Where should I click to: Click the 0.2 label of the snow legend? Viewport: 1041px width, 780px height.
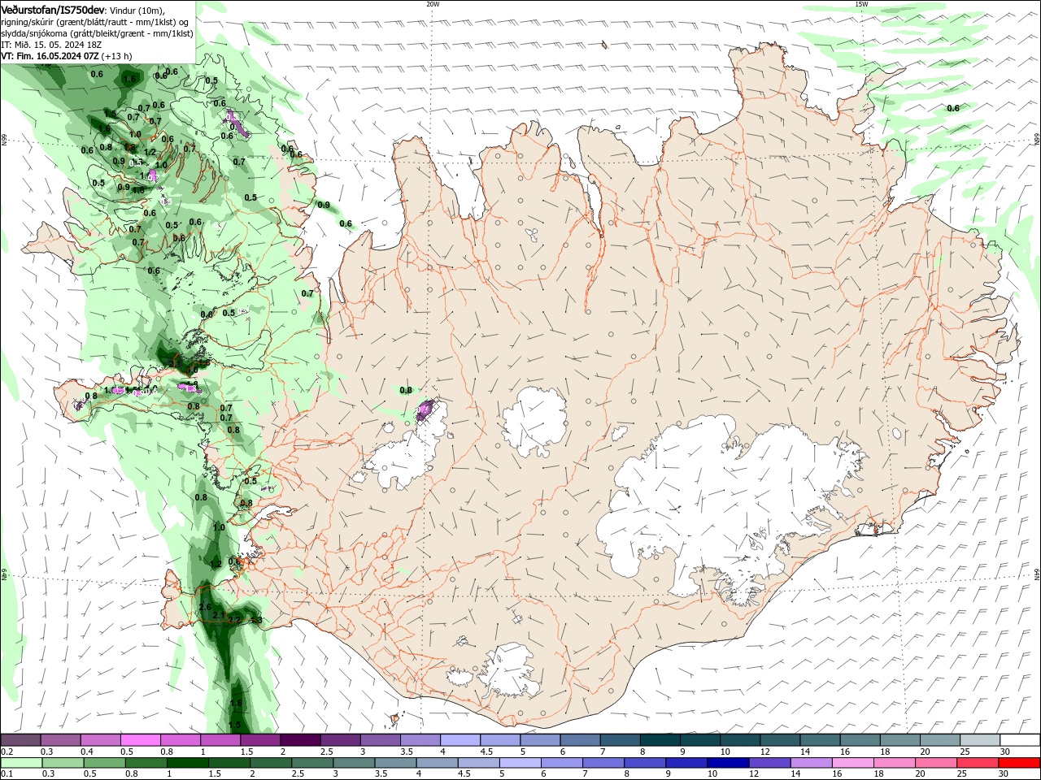7,752
